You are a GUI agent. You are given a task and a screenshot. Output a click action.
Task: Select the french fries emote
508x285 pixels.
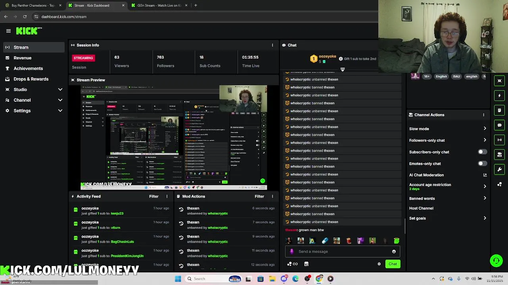(348, 241)
